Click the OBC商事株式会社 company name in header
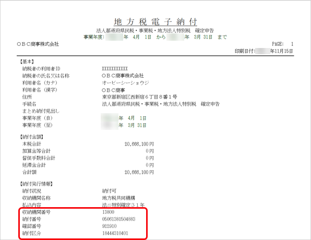The image size is (311, 240). [38, 44]
